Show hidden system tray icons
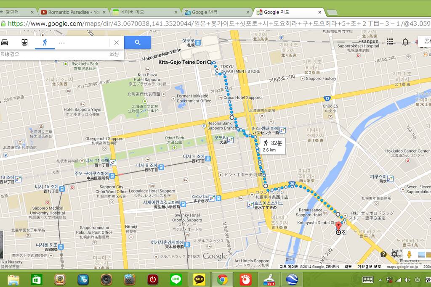Image resolution: width=431 pixels, height=287 pixels. (380, 280)
